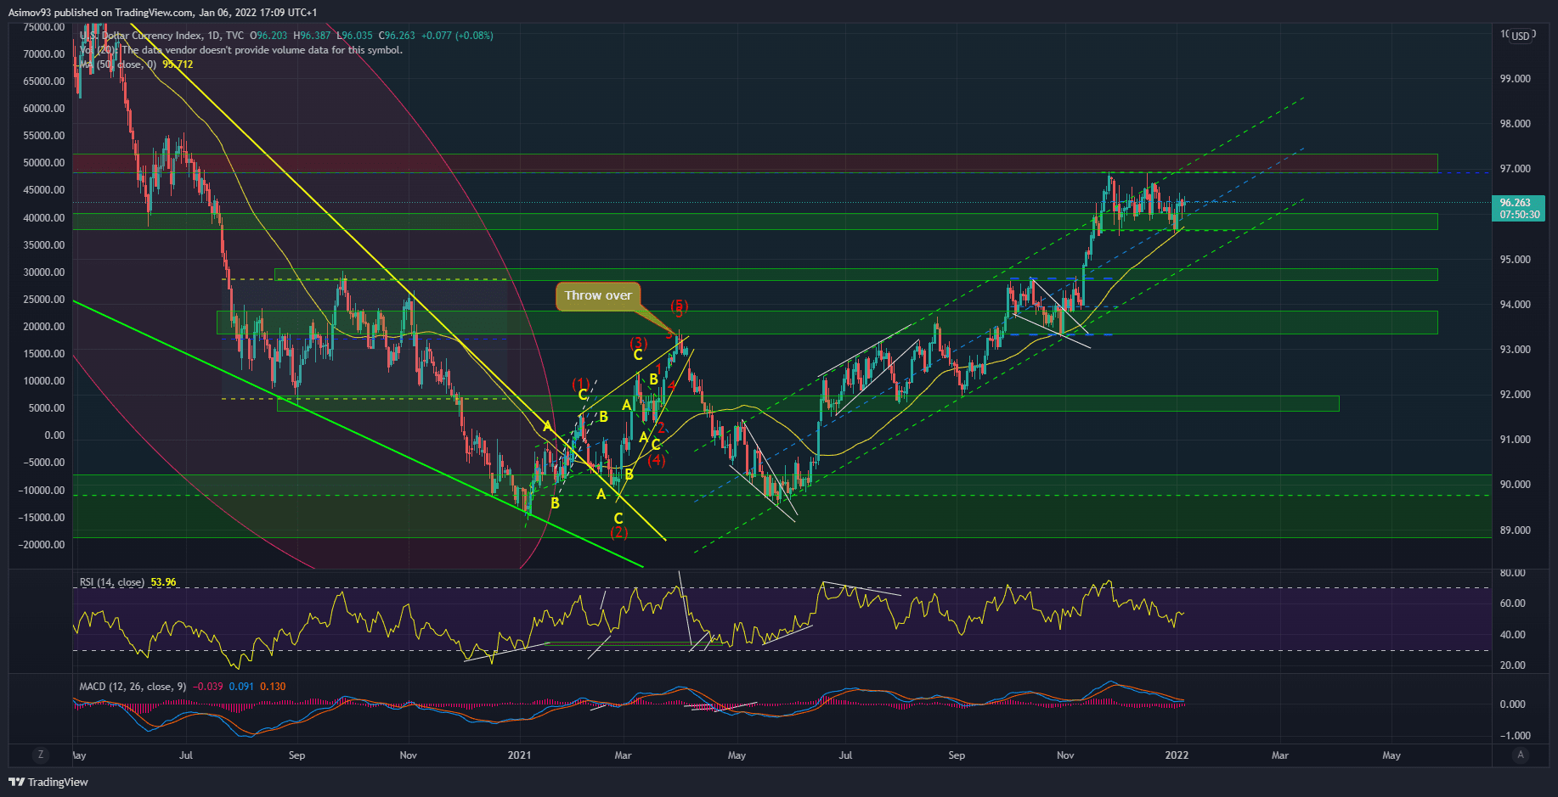
Task: Click the current price tag 96.263
Action: point(1516,203)
